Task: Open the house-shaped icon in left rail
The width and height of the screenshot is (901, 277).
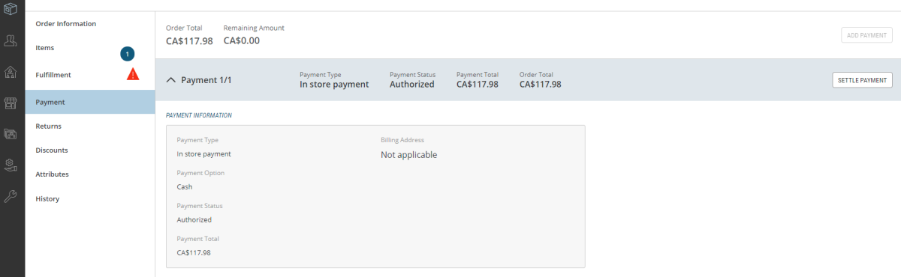Action: [11, 72]
